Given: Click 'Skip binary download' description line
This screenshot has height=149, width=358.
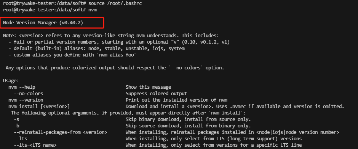Looking at the screenshot, I should point(188,119).
